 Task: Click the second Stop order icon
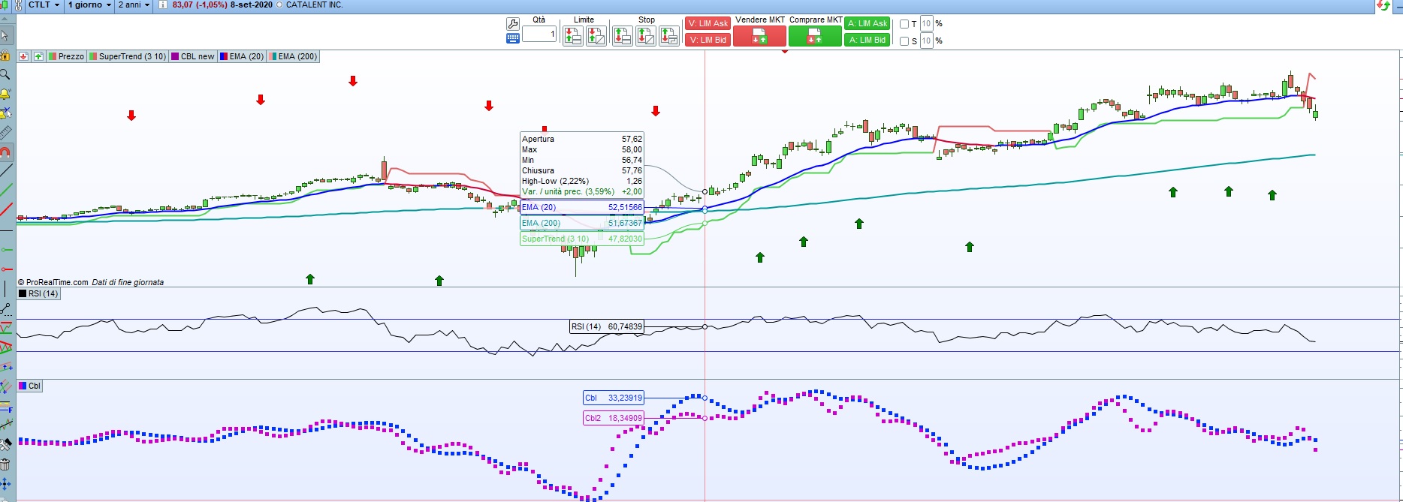point(646,35)
